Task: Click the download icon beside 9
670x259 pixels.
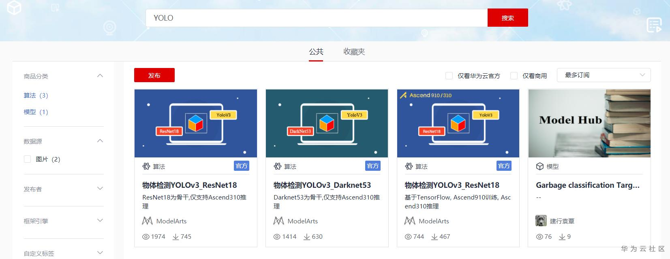Action: click(562, 237)
